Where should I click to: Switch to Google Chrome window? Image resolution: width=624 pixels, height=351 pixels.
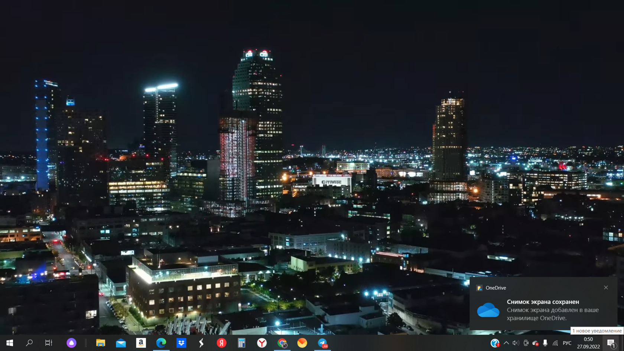tap(282, 343)
